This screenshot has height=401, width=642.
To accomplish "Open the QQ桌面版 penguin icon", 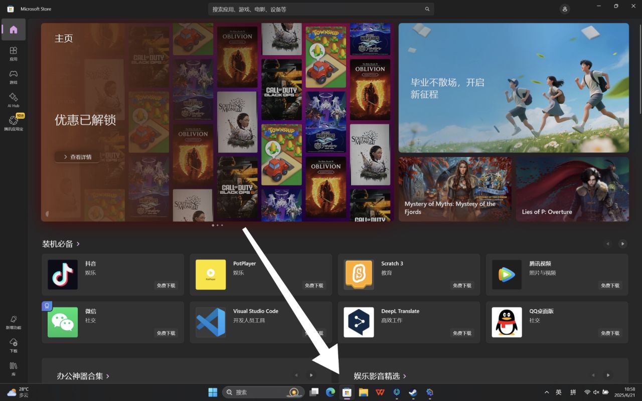I will [507, 322].
